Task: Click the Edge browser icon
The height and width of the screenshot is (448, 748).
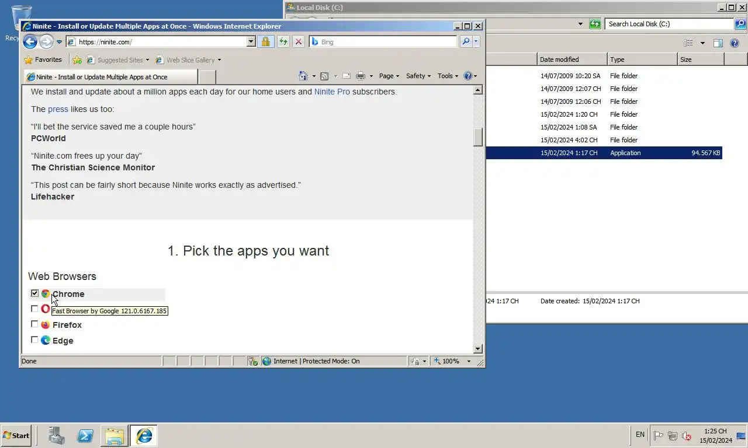Action: pyautogui.click(x=46, y=340)
